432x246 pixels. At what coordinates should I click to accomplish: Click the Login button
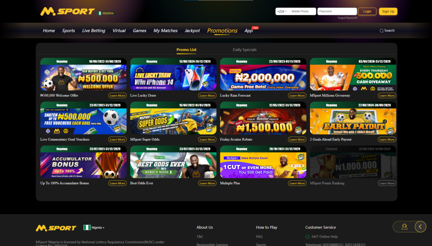point(367,11)
